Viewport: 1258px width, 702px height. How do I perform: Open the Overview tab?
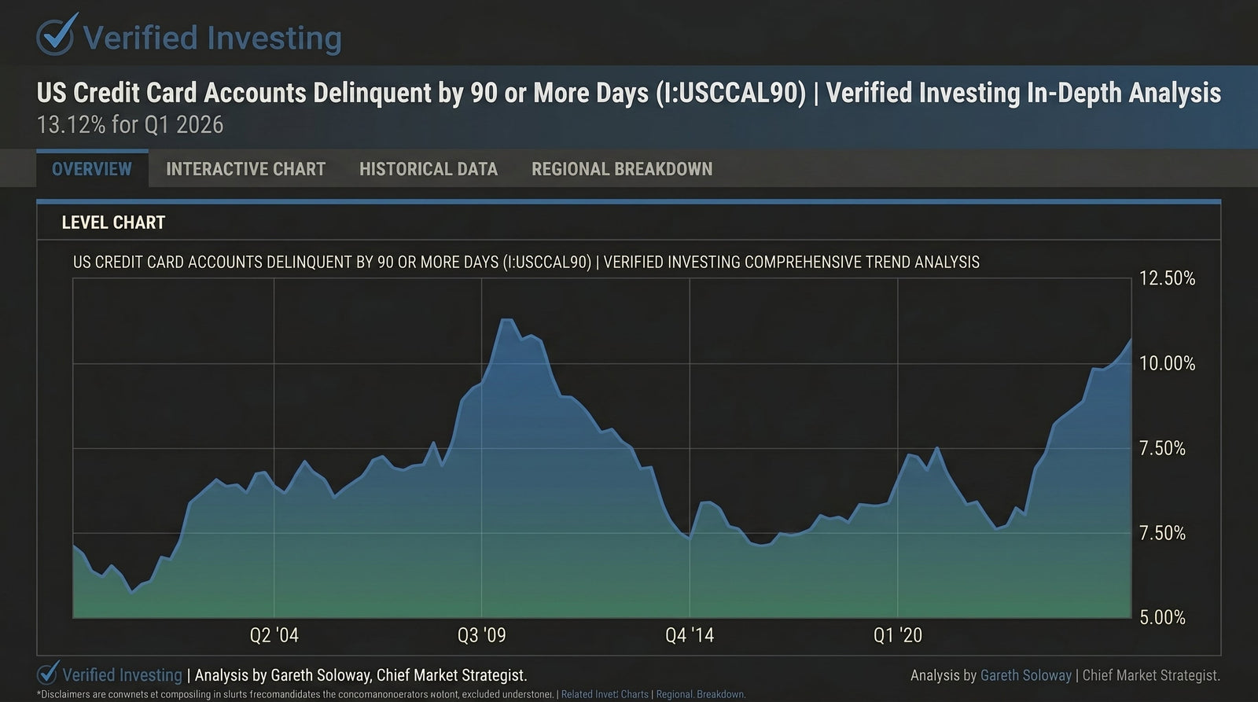[x=92, y=169]
